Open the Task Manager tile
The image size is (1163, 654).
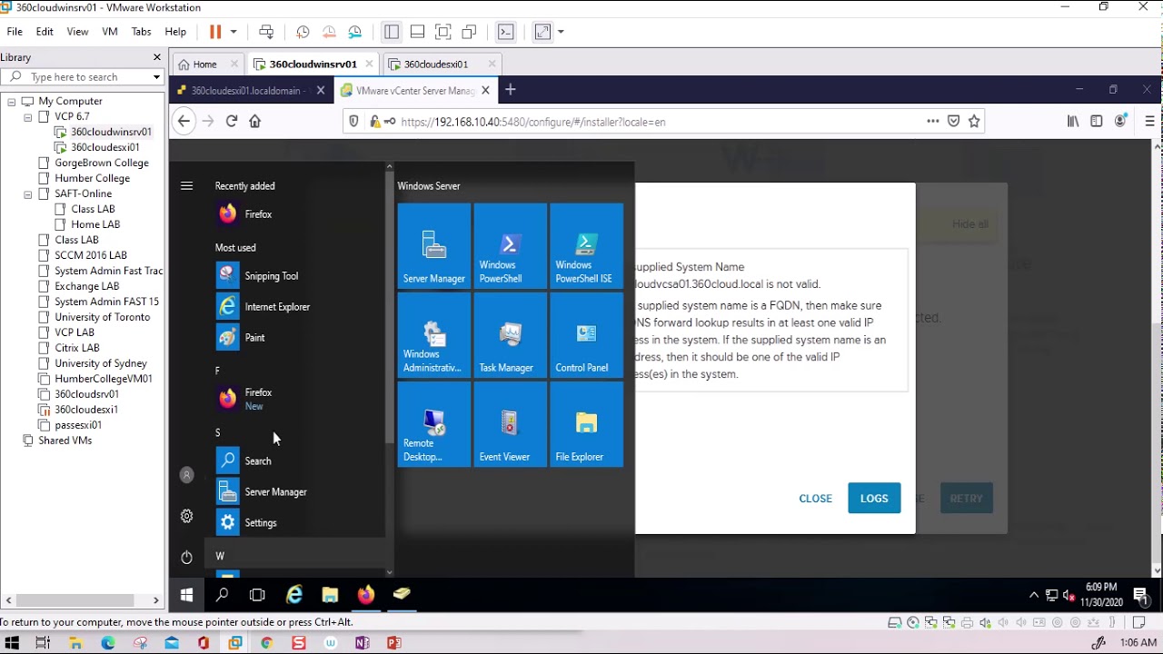click(x=511, y=335)
